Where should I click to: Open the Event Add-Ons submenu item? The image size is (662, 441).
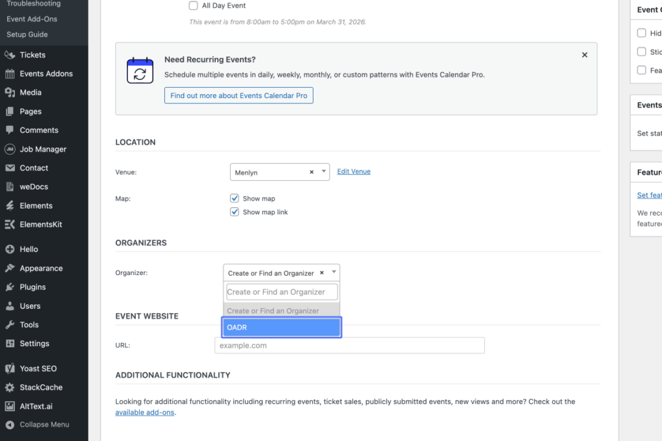tap(32, 19)
